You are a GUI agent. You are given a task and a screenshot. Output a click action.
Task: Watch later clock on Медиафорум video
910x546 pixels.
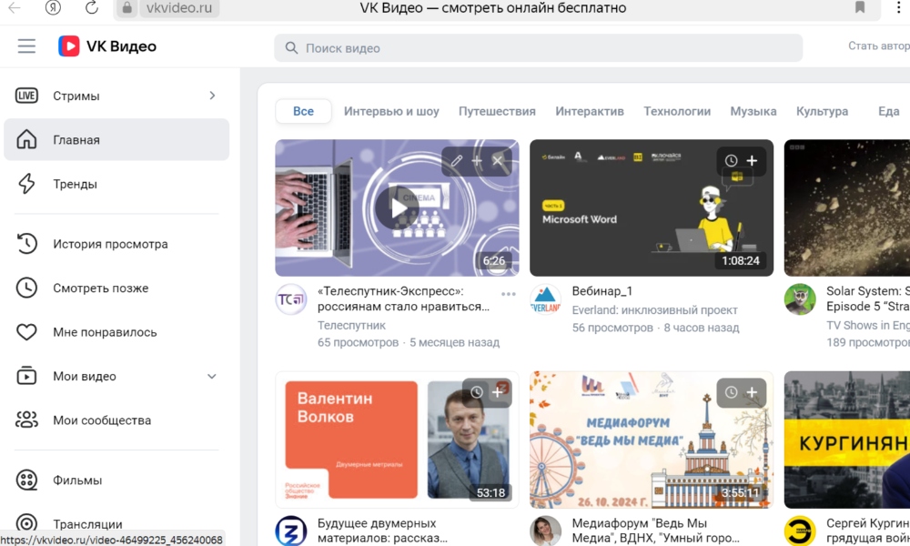732,393
